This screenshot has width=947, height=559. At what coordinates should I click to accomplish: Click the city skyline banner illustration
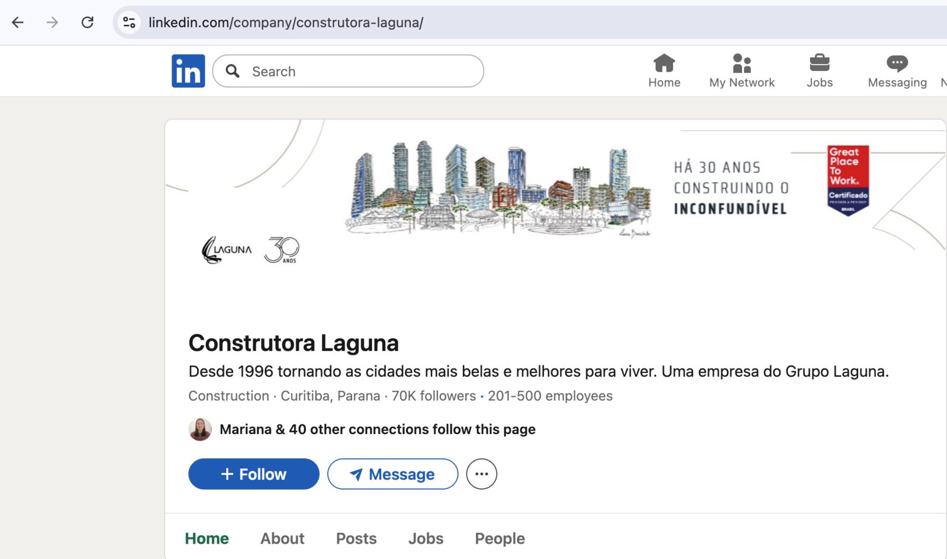pyautogui.click(x=498, y=188)
